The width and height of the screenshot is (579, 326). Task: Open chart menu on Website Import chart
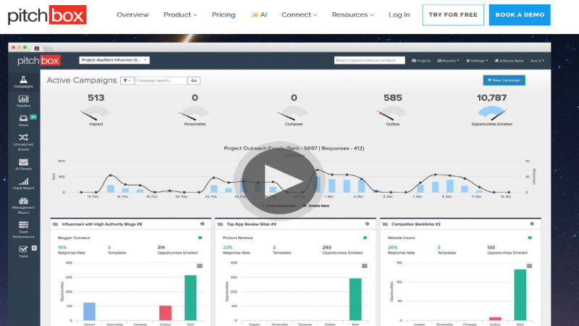[529, 266]
